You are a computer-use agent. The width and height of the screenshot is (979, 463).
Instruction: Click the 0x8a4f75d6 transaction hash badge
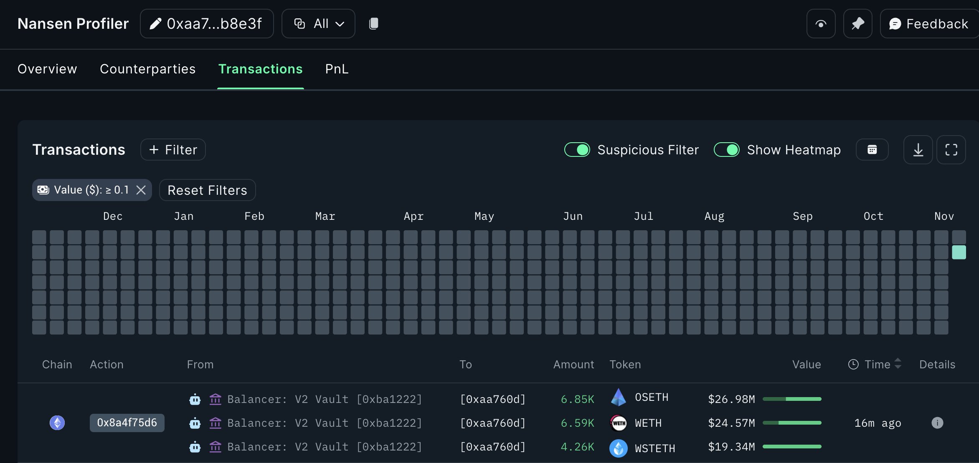click(x=127, y=423)
